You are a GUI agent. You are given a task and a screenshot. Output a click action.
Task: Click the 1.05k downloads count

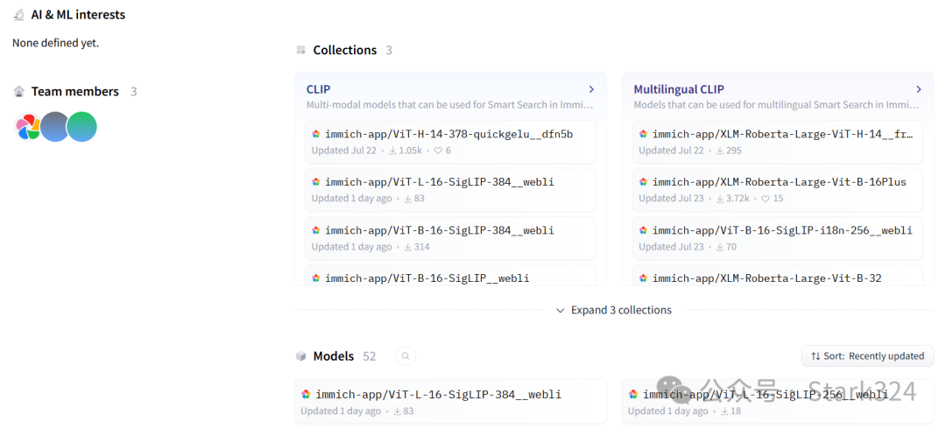[410, 151]
